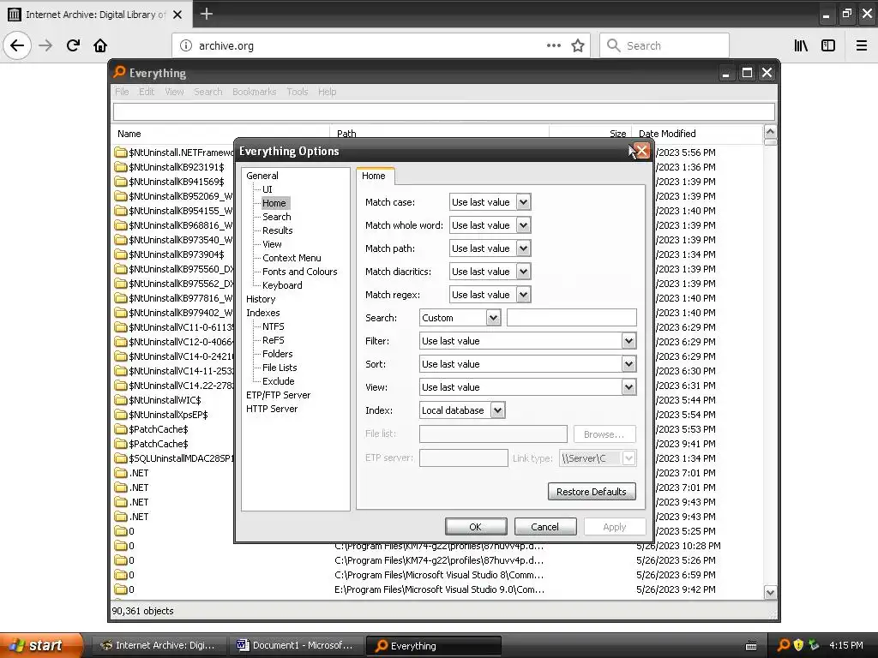Click the browser Search box
This screenshot has width=878, height=658.
click(665, 45)
